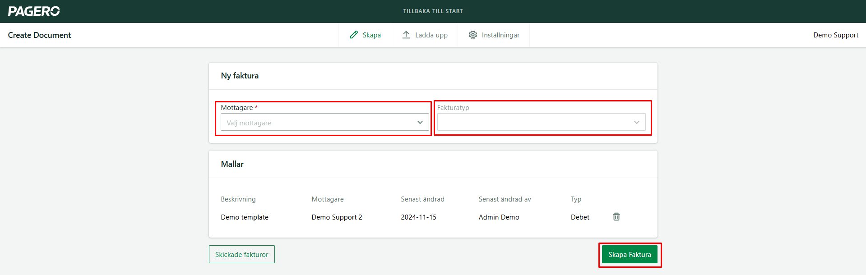Expand the Välj mottagare chevron arrow
The image size is (866, 275).
pyautogui.click(x=420, y=123)
